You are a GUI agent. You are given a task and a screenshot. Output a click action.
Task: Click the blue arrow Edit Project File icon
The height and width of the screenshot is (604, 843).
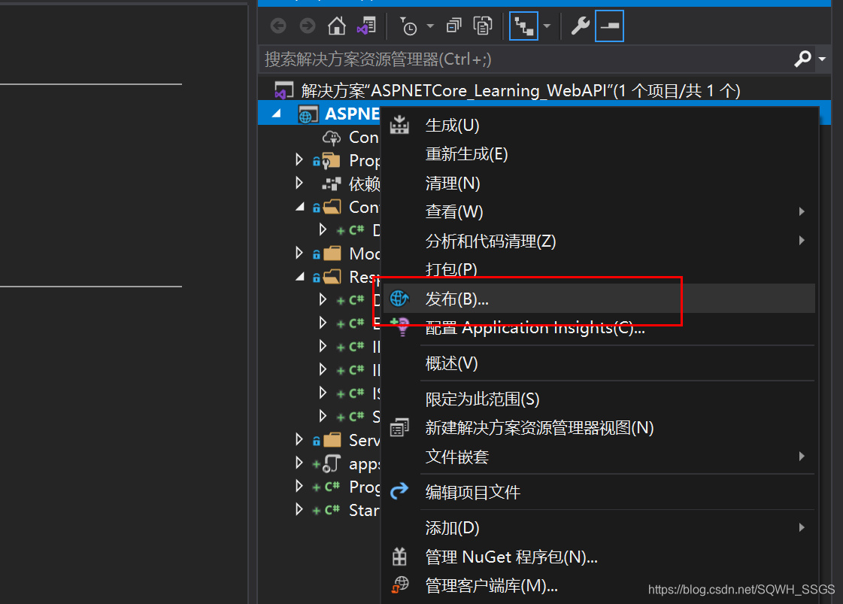pos(399,491)
